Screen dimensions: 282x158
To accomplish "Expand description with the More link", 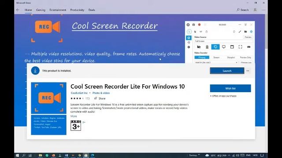I will tap(74, 116).
